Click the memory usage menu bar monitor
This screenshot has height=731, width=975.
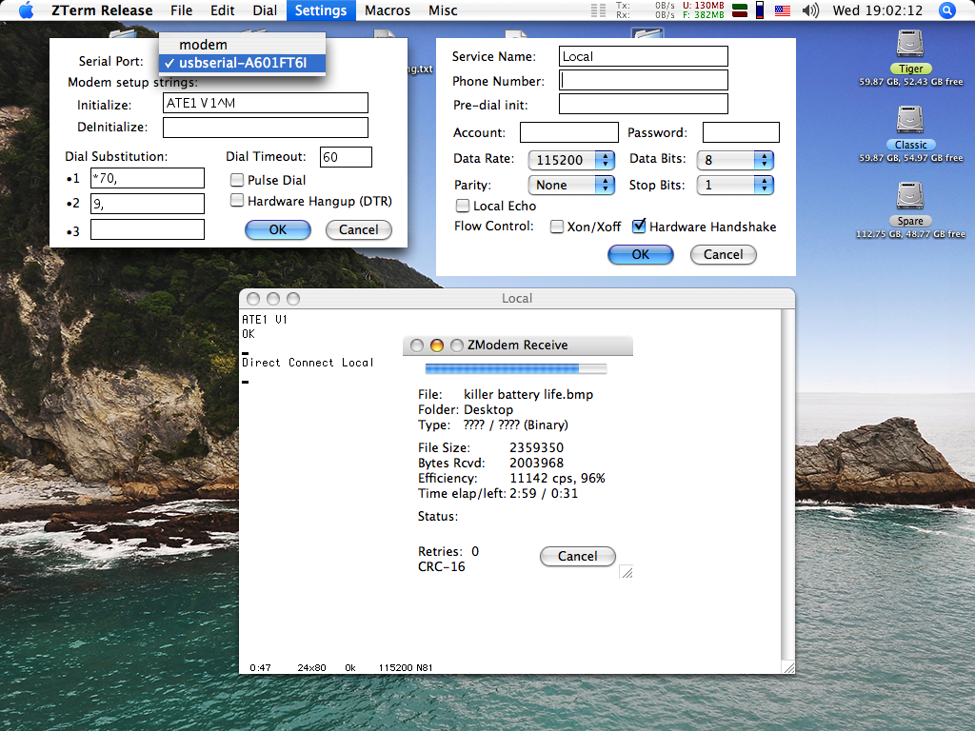(x=704, y=10)
